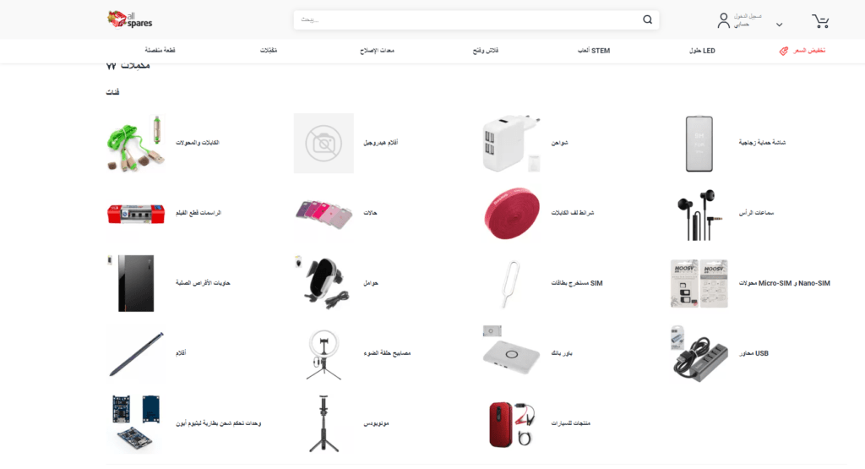The height and width of the screenshot is (469, 865).
Task: Open the STEM toys menu item
Action: (x=594, y=51)
